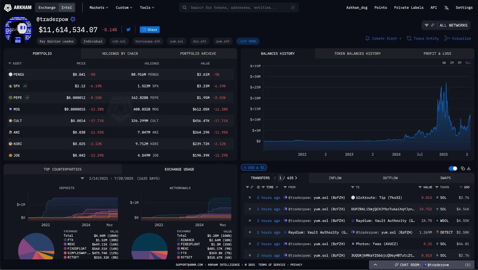Open transaction icon for Photon: Fees row
This screenshot has height=270, width=478.
pyautogui.click(x=250, y=244)
